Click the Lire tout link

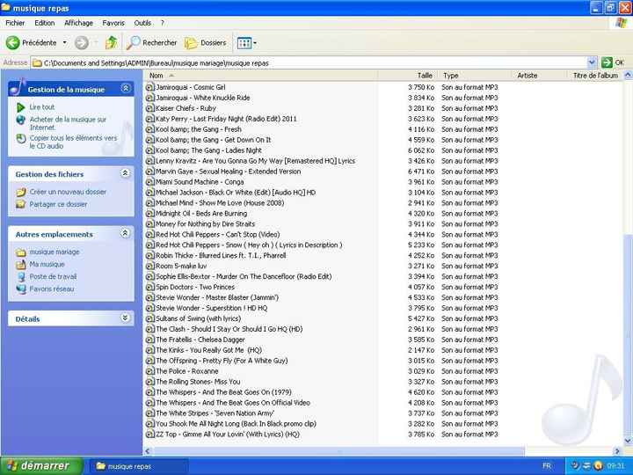coord(42,107)
